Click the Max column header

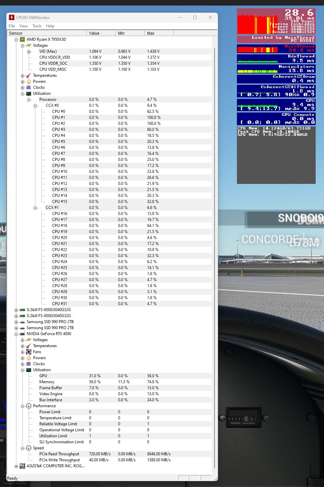click(159, 33)
